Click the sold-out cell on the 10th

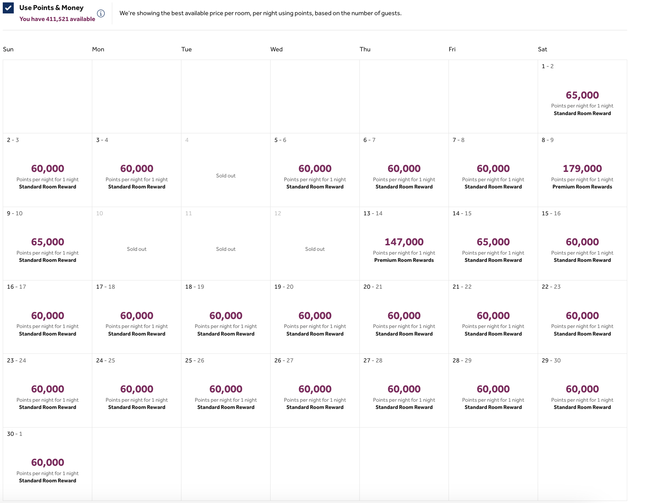point(136,244)
